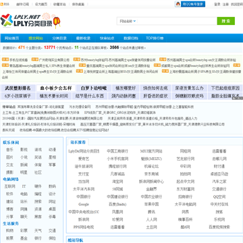Open the 京东商城 site link
The image size is (243, 243).
click(151, 174)
